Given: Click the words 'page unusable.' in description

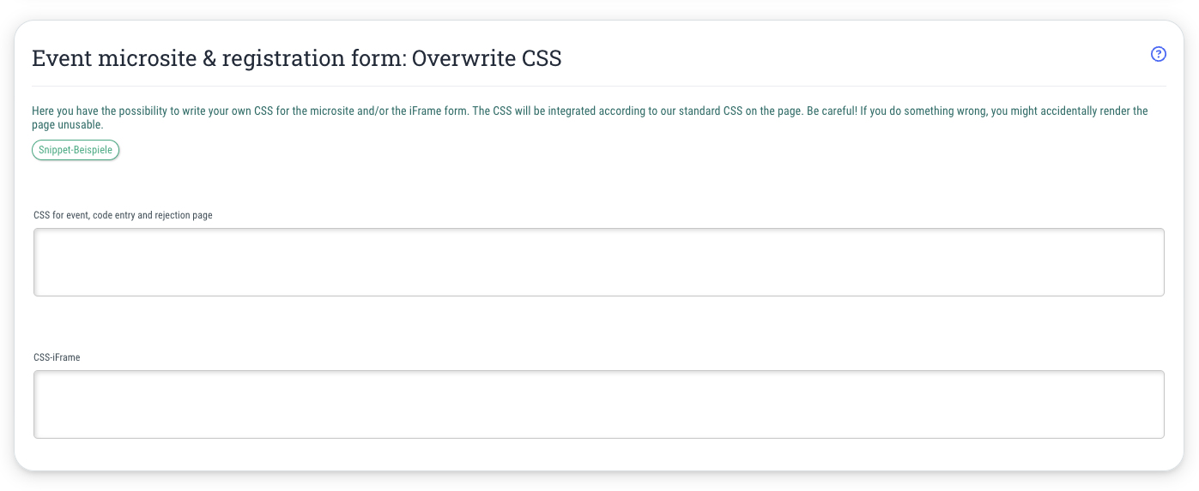Looking at the screenshot, I should [67, 125].
